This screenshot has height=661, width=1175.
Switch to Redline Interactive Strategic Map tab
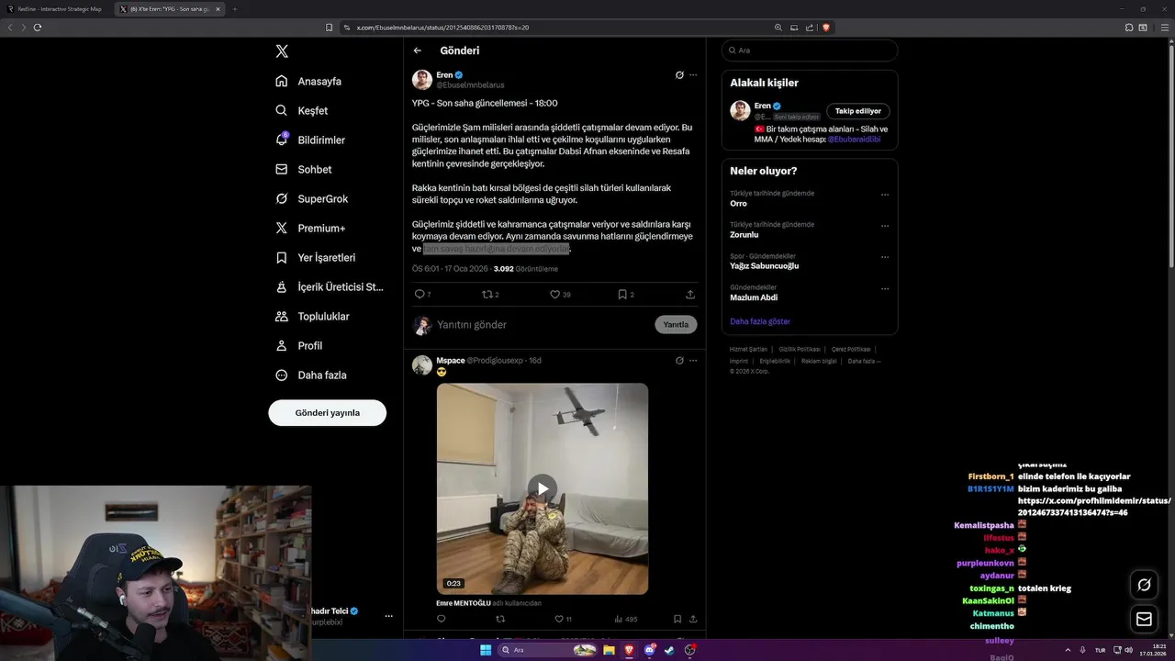[59, 9]
